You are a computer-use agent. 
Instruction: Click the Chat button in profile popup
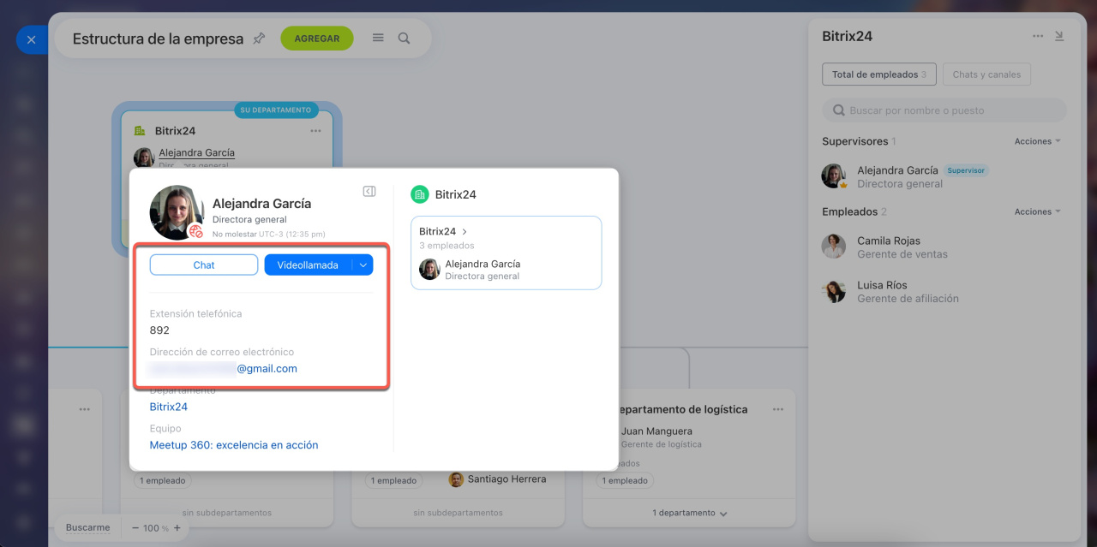[x=204, y=265]
